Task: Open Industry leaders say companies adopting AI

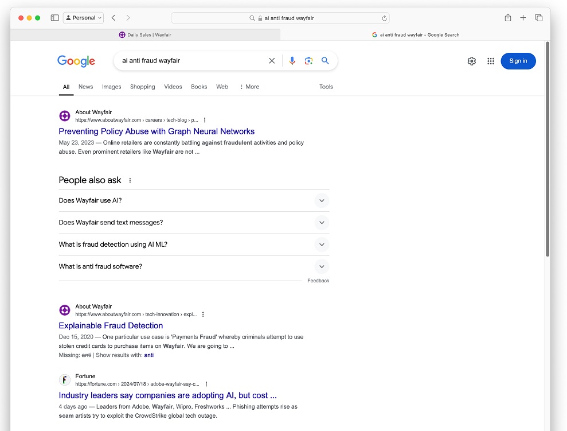Action: click(167, 395)
